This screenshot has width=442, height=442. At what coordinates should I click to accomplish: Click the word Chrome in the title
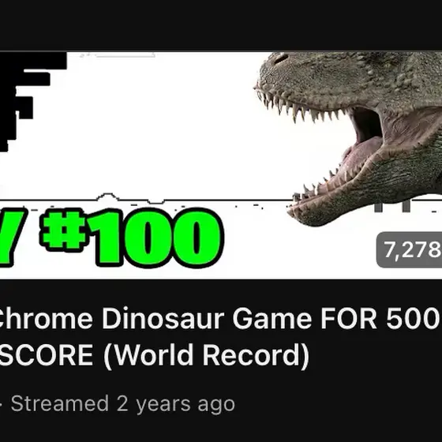coord(47,319)
